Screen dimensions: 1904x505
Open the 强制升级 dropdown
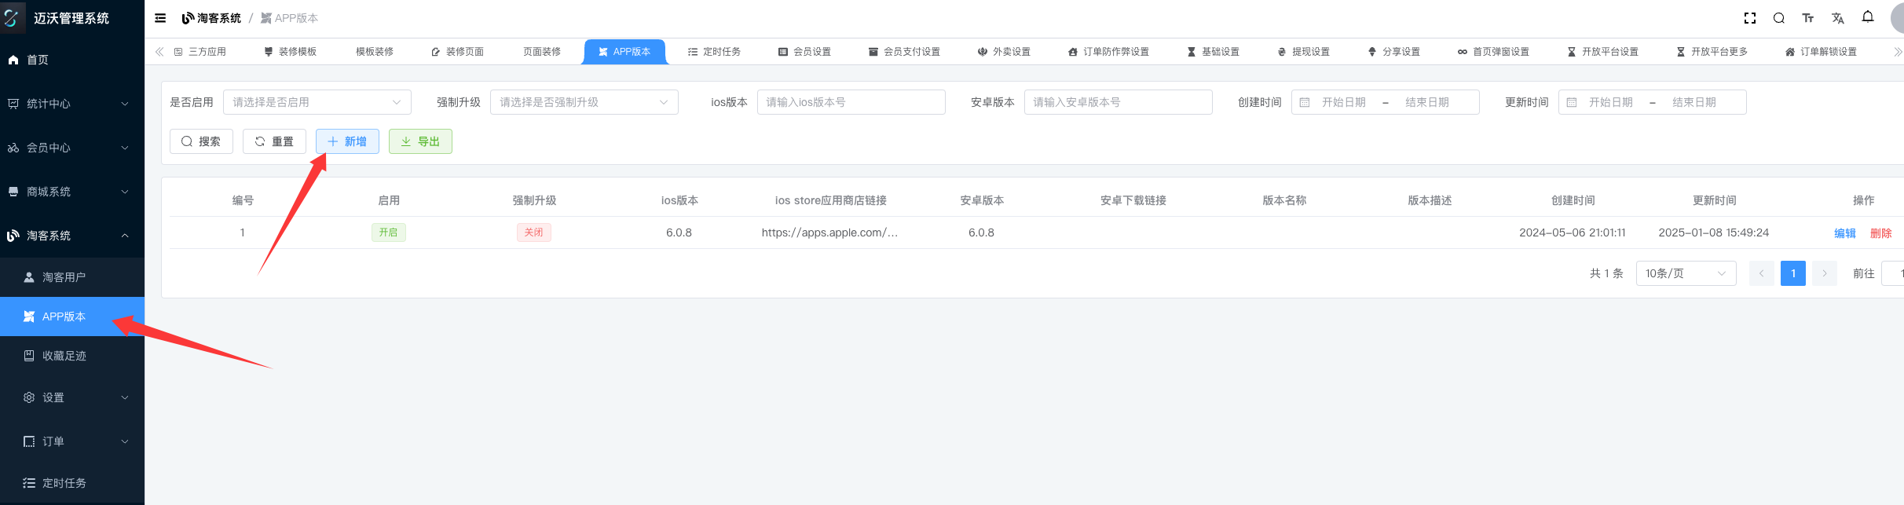584,102
